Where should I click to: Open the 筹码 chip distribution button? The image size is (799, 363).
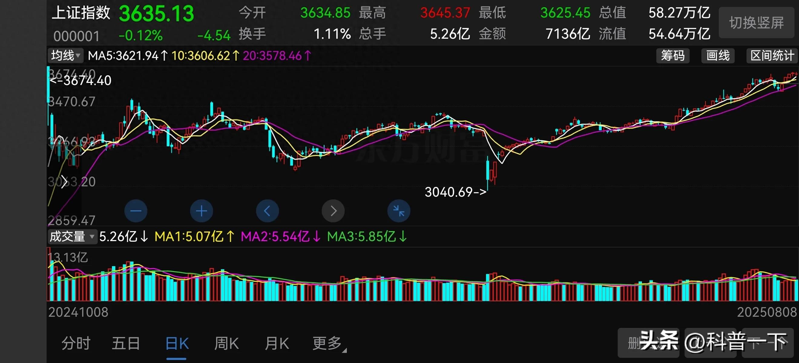[672, 56]
